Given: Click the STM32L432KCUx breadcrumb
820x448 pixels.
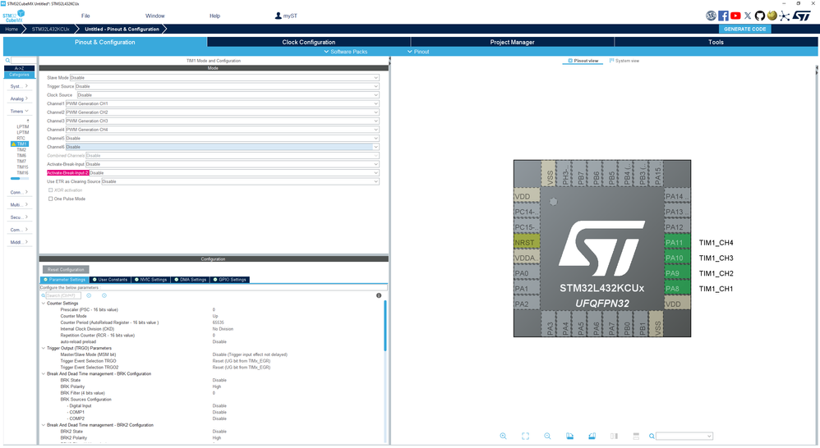Looking at the screenshot, I should click(51, 30).
